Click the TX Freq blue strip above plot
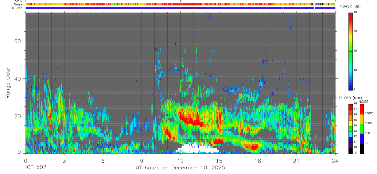 point(180,8)
